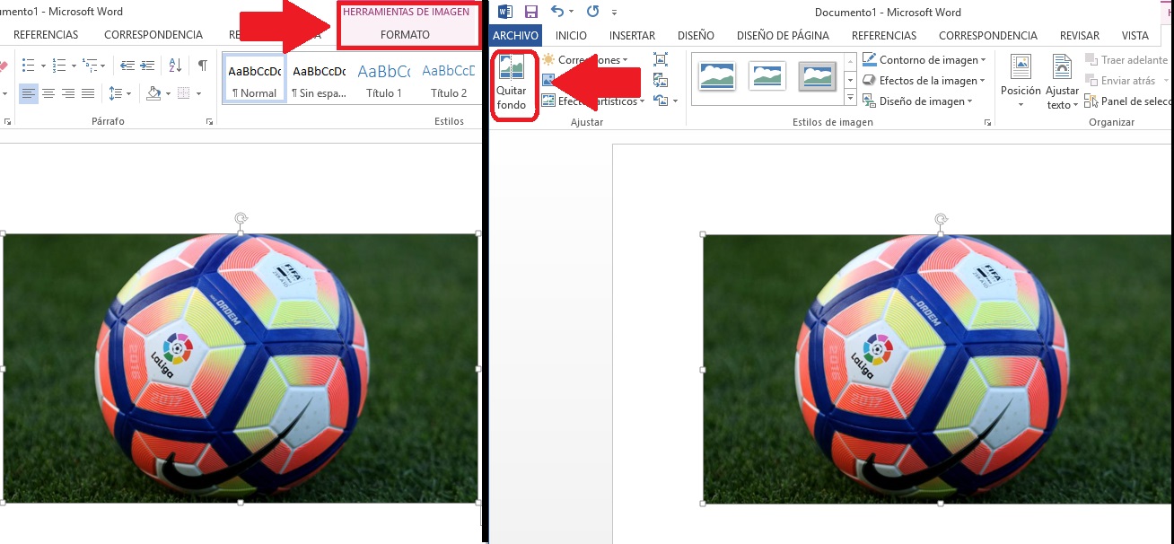Image resolution: width=1174 pixels, height=544 pixels.
Task: Open the Diseño de imagen dropdown
Action: (917, 101)
